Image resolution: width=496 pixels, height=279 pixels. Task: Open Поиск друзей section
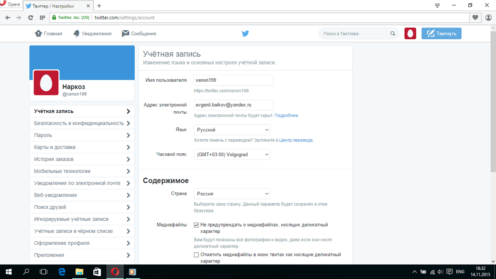[82, 207]
